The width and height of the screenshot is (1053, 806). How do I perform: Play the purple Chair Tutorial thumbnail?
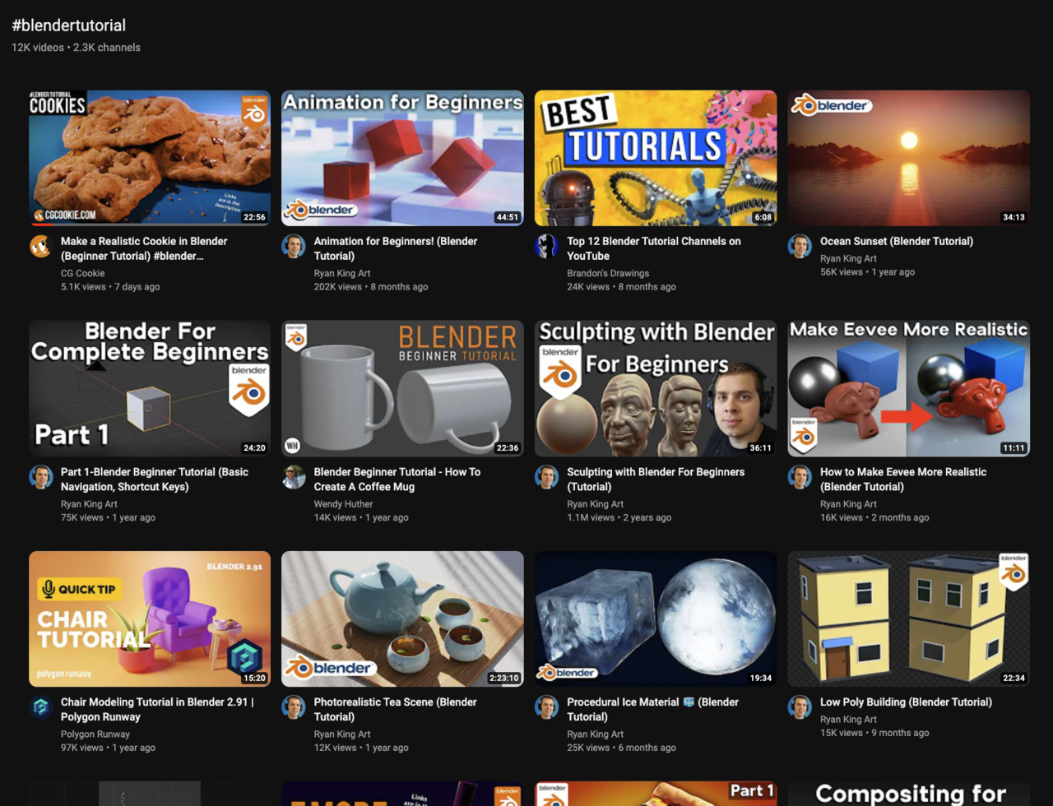[x=150, y=619]
